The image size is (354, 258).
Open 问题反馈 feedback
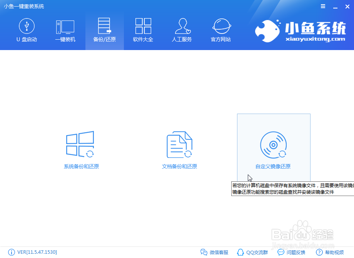click(x=291, y=252)
